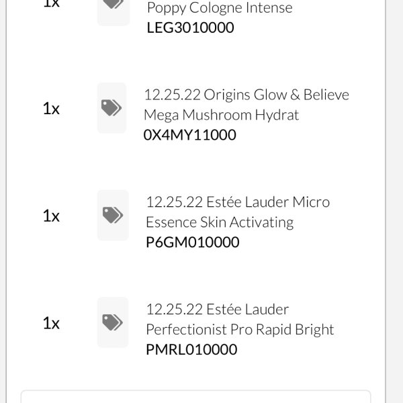Click the tag icon beside Origins Glow & Believe
This screenshot has width=403, height=403.
click(111, 107)
